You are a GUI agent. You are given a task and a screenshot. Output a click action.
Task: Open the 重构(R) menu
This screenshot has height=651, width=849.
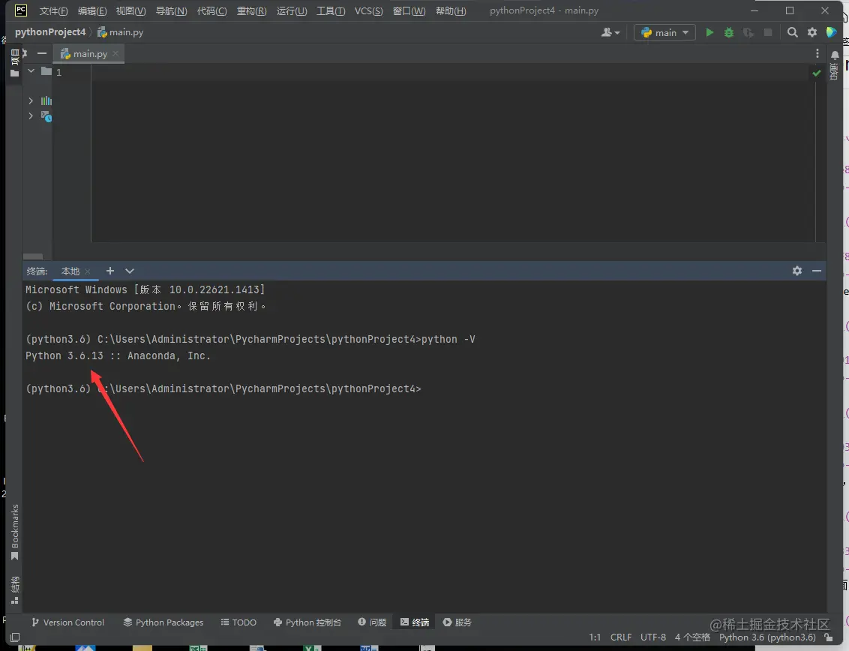coord(252,10)
